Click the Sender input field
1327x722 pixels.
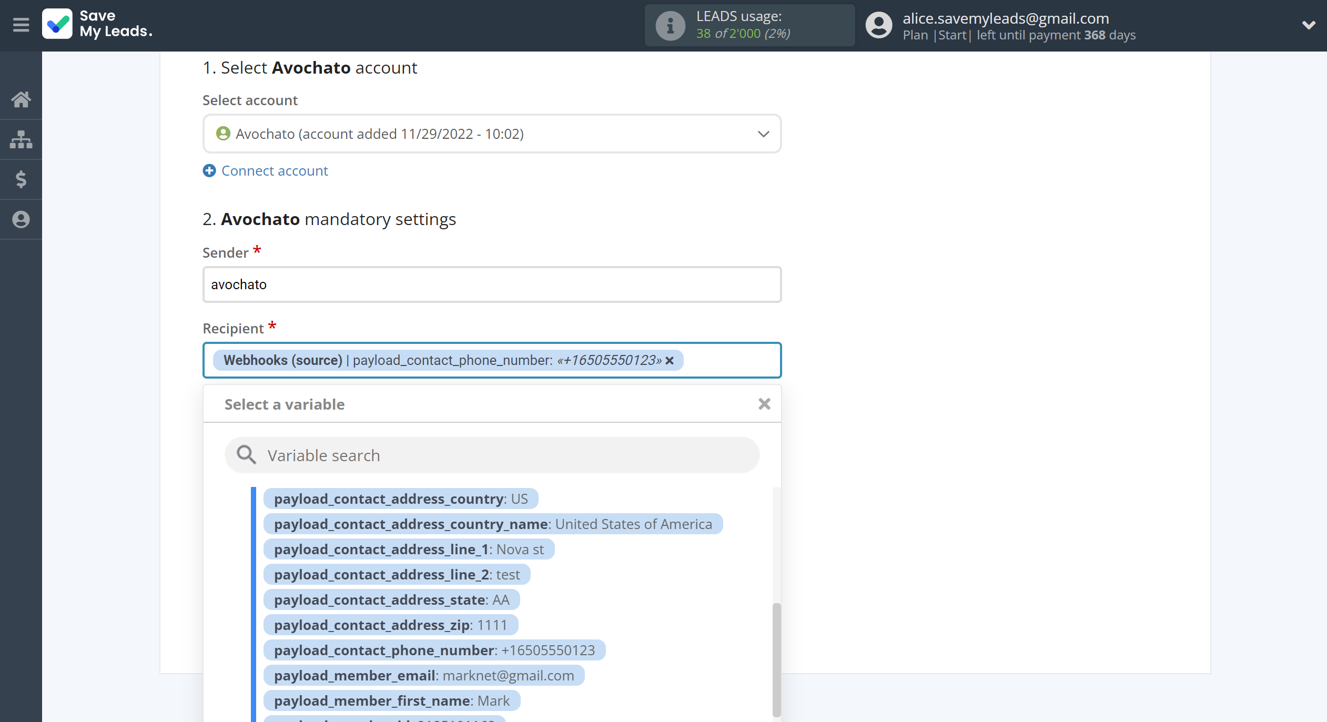pyautogui.click(x=492, y=284)
